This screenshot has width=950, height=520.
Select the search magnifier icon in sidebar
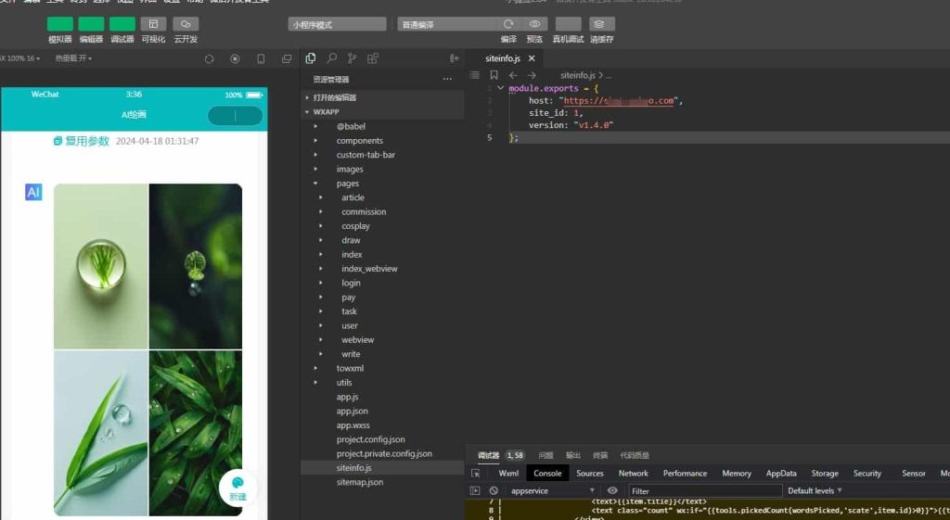[331, 58]
